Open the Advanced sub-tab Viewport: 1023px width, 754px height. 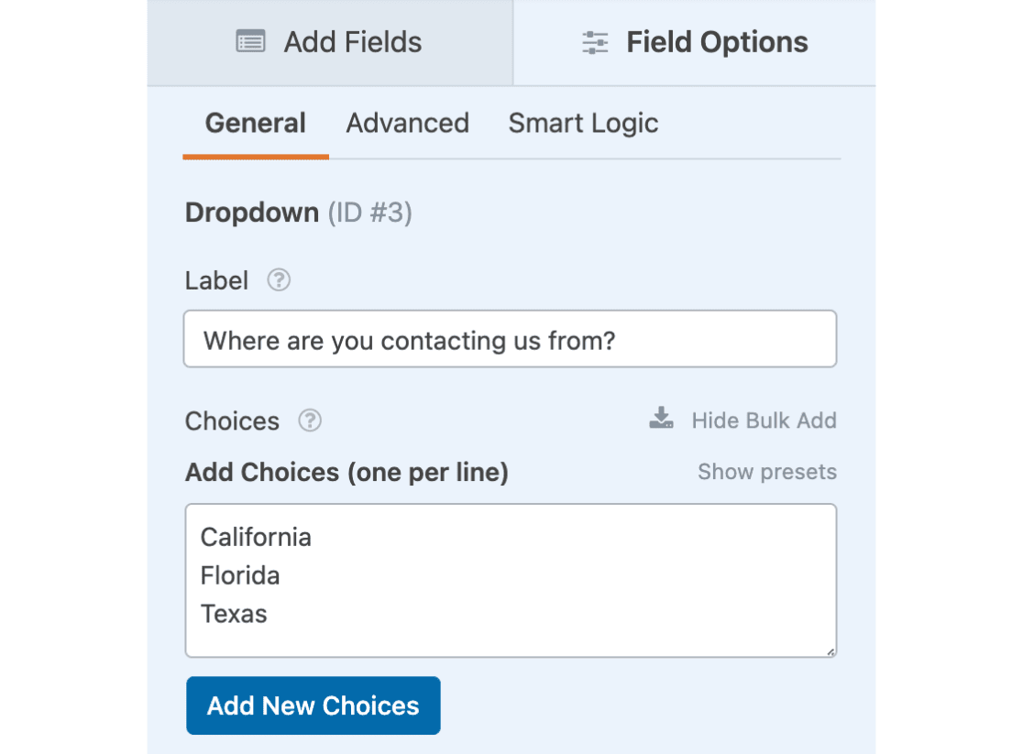pos(408,124)
